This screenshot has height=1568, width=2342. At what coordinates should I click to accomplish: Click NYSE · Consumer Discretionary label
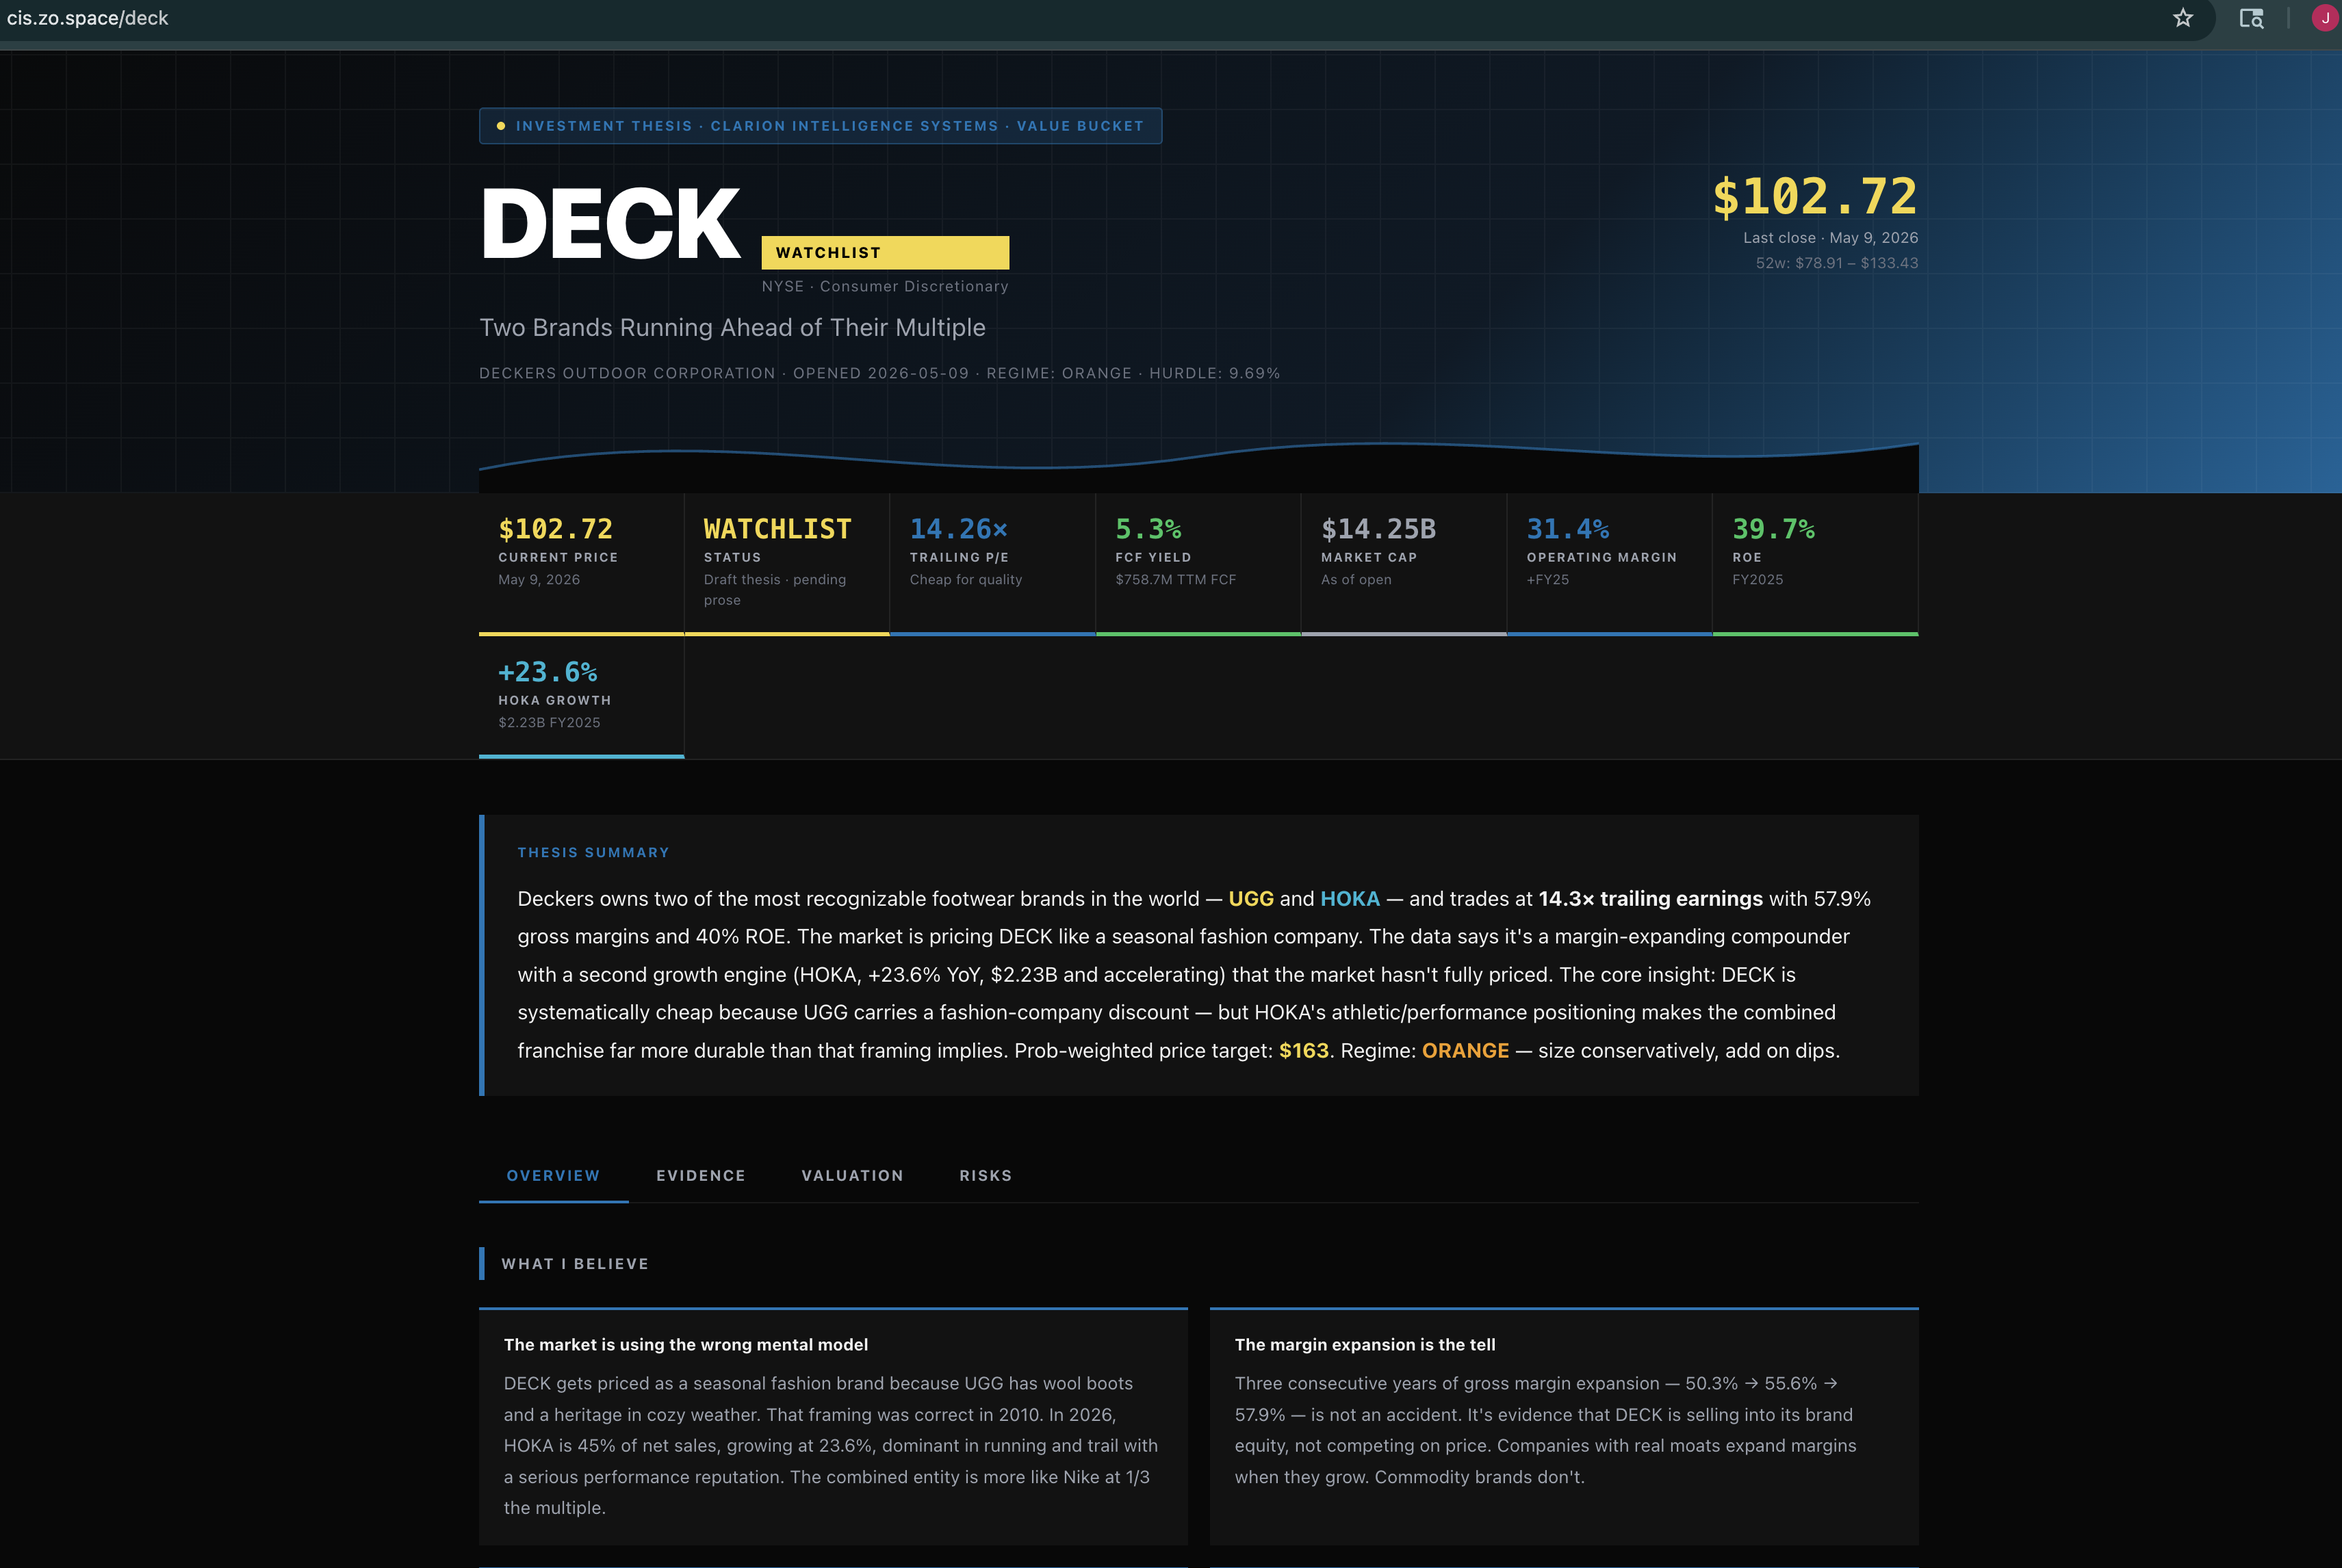(884, 286)
